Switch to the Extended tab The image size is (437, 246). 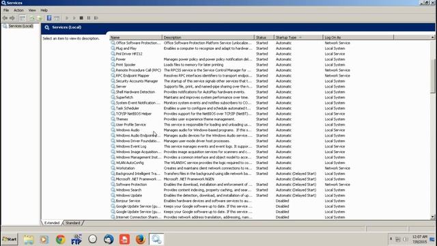coord(52,223)
